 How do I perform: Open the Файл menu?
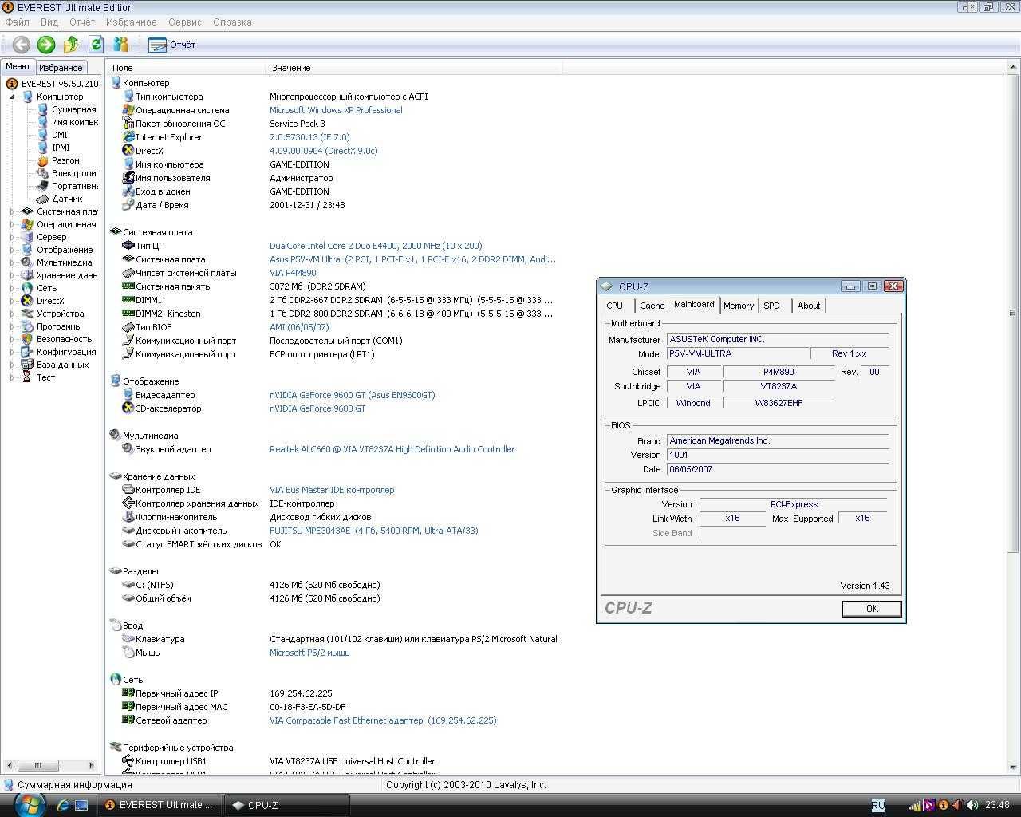17,22
